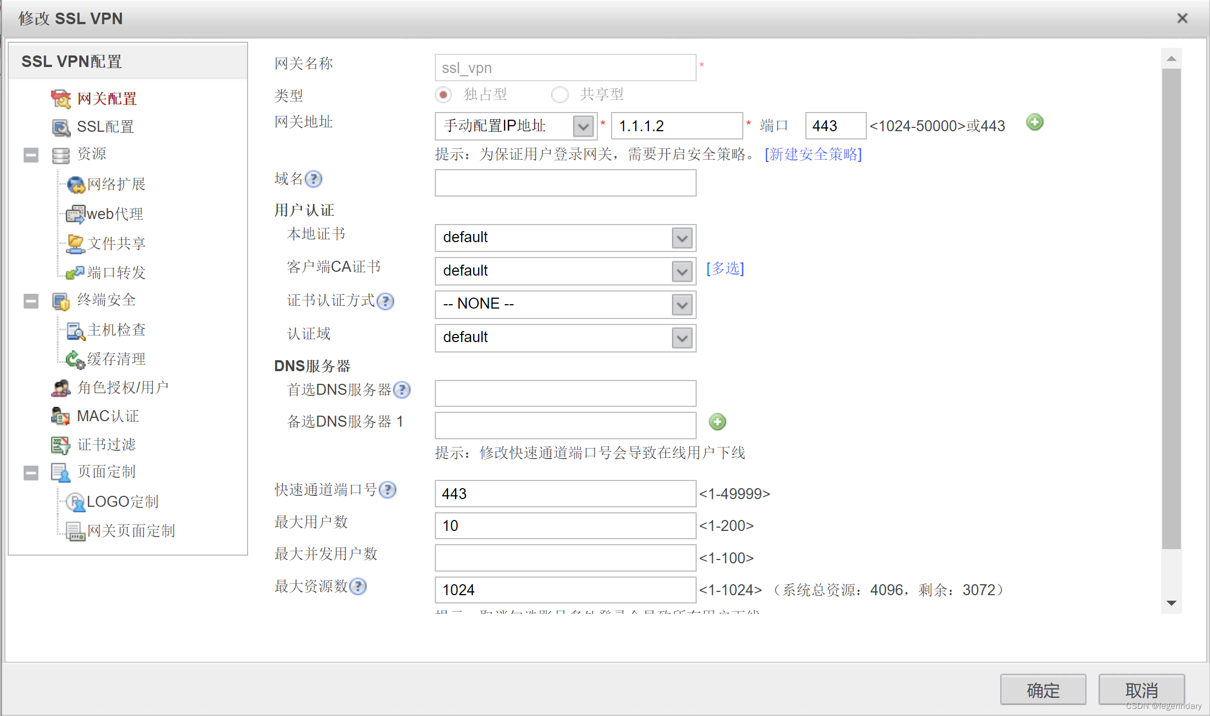This screenshot has height=716, width=1210.
Task: Select the 共享型 radio button
Action: point(559,95)
